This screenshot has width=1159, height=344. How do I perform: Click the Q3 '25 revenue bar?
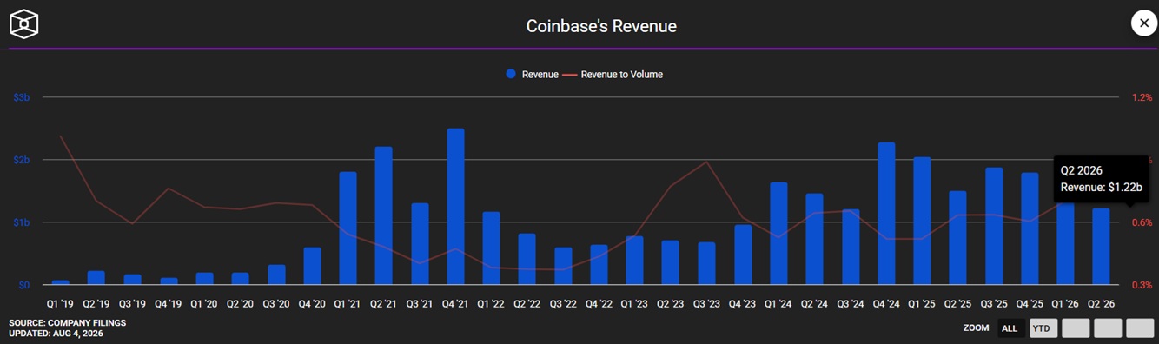pos(994,226)
